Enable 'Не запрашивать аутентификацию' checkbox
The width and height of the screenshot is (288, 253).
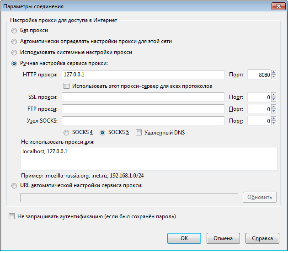tap(11, 216)
